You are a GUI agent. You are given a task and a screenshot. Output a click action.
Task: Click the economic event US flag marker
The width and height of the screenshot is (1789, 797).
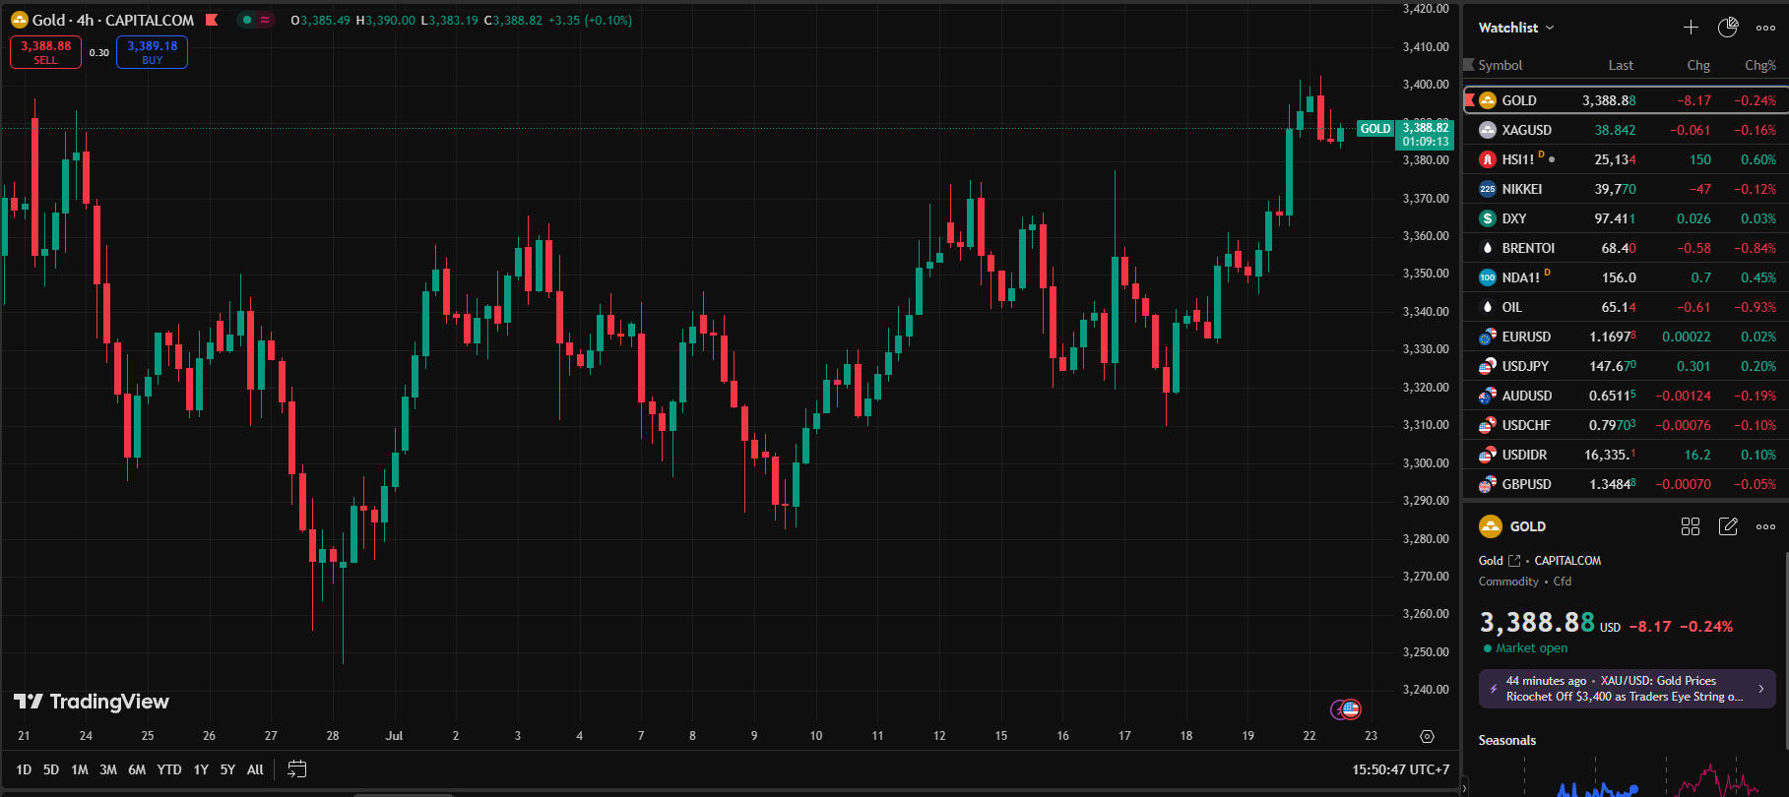(1351, 708)
